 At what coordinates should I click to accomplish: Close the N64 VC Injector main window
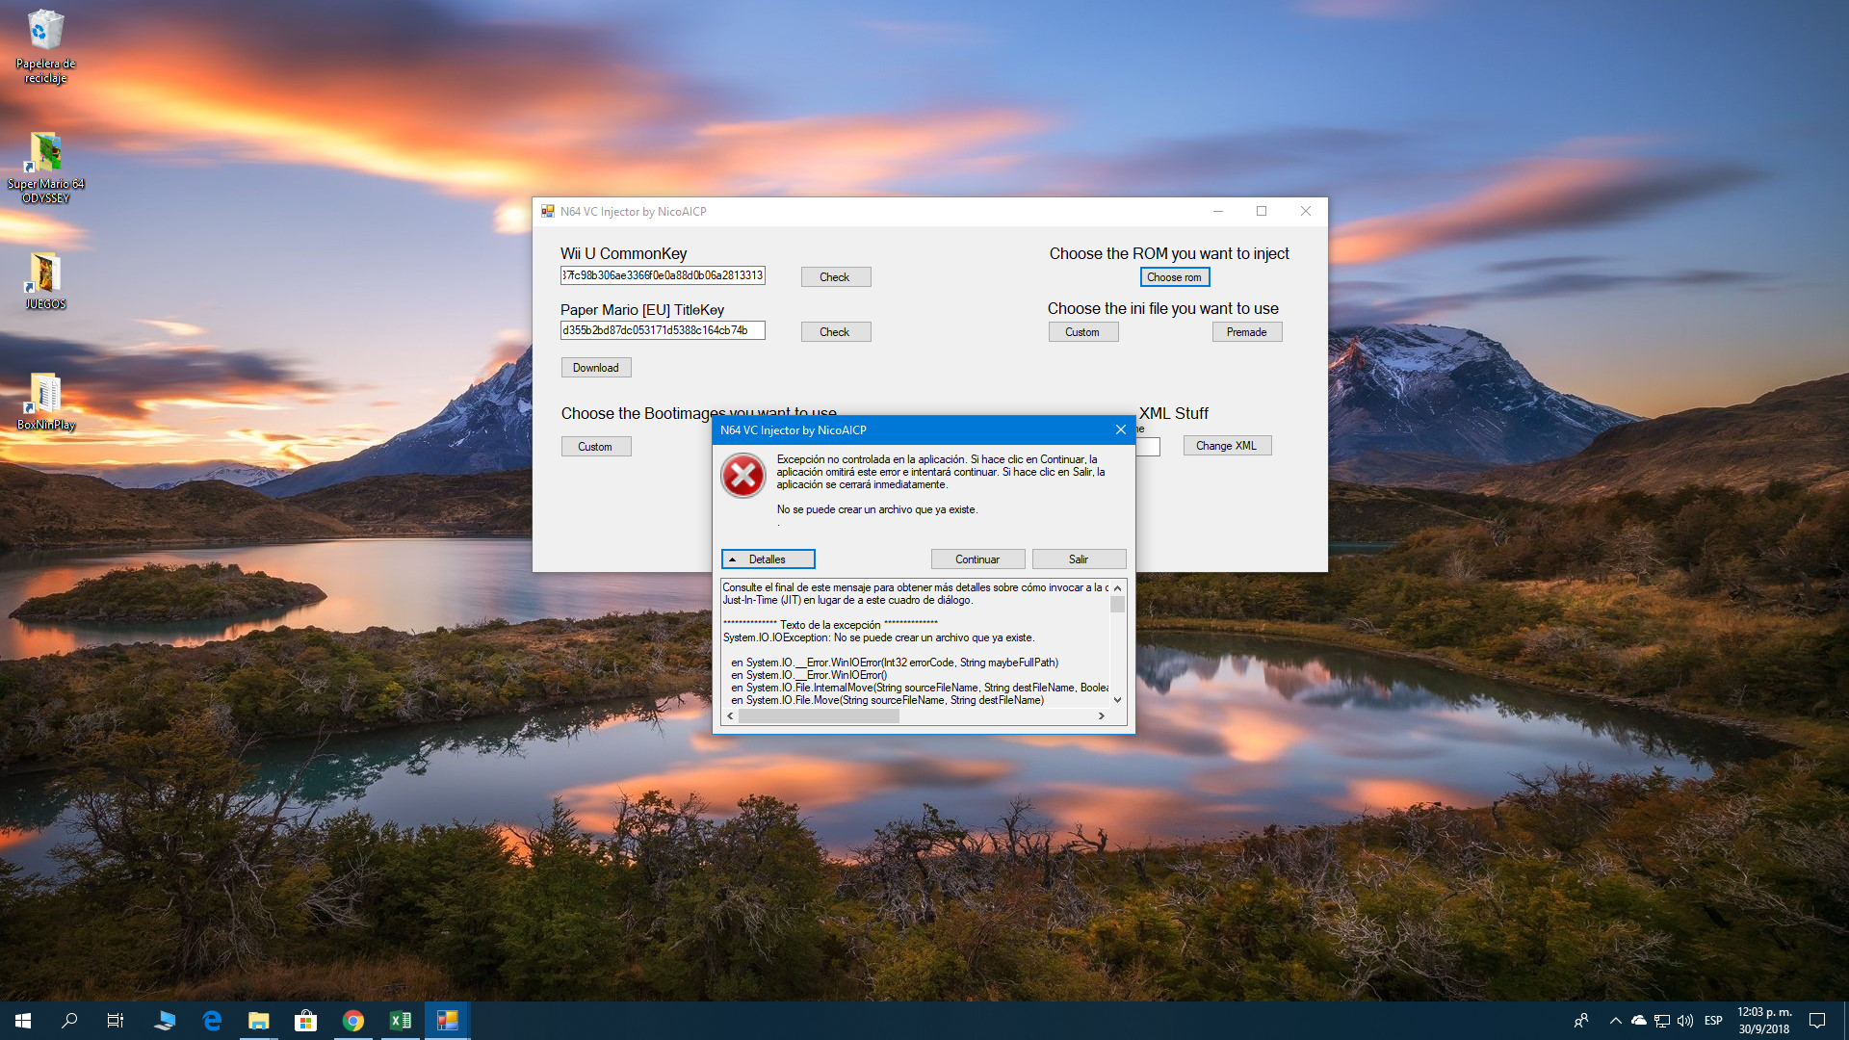(x=1306, y=212)
